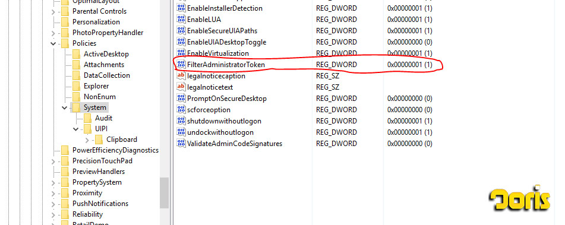Image resolution: width=565 pixels, height=225 pixels.
Task: Select the EnableInstallerDetection value icon
Action: coord(181,8)
